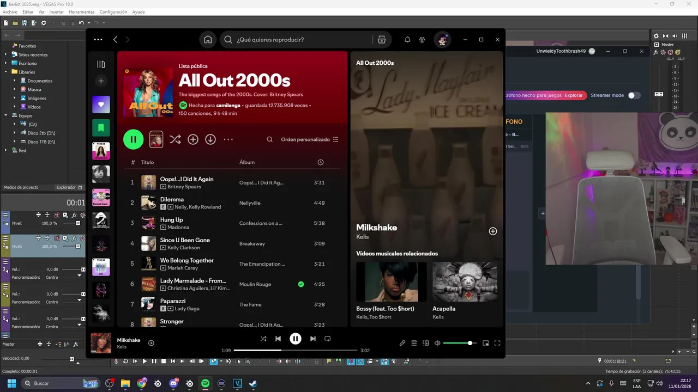Open the Spotify profile avatar
698x392 pixels.
tap(442, 40)
